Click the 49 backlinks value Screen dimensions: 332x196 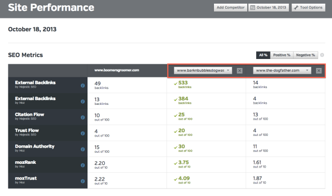pyautogui.click(x=97, y=83)
